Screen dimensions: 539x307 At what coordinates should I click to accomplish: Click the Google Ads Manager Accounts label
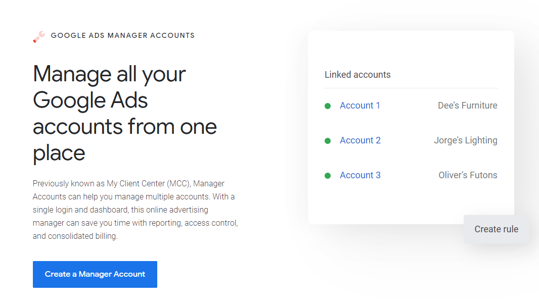pyautogui.click(x=123, y=35)
